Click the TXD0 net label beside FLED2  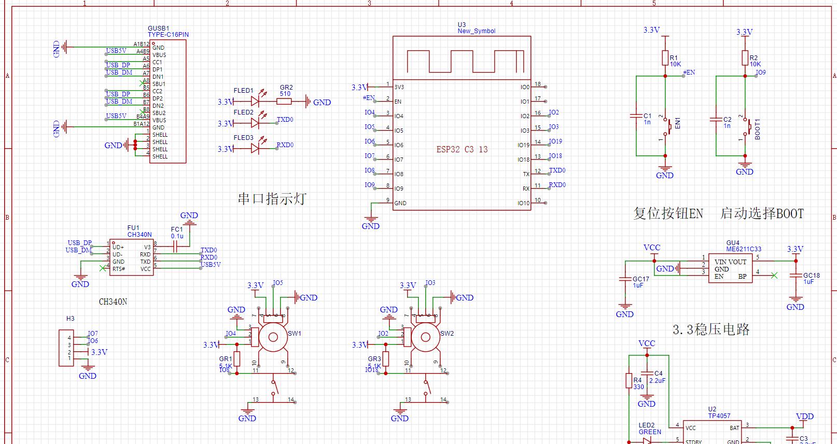pos(285,120)
